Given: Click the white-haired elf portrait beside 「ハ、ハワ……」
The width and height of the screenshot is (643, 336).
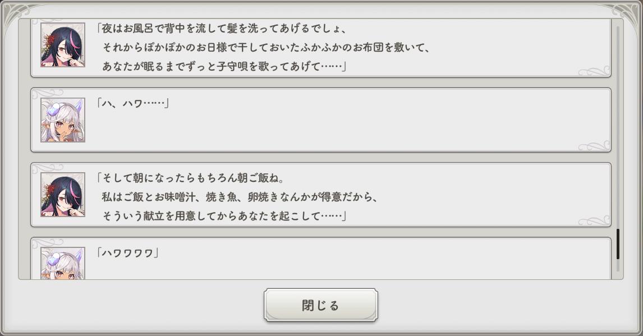Looking at the screenshot, I should point(62,119).
